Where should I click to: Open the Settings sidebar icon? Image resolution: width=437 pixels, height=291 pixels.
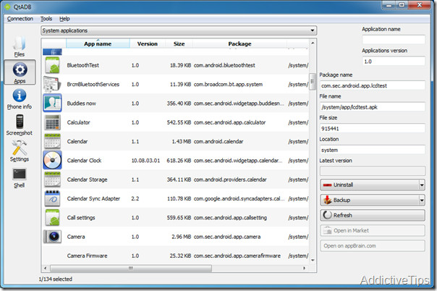point(20,151)
